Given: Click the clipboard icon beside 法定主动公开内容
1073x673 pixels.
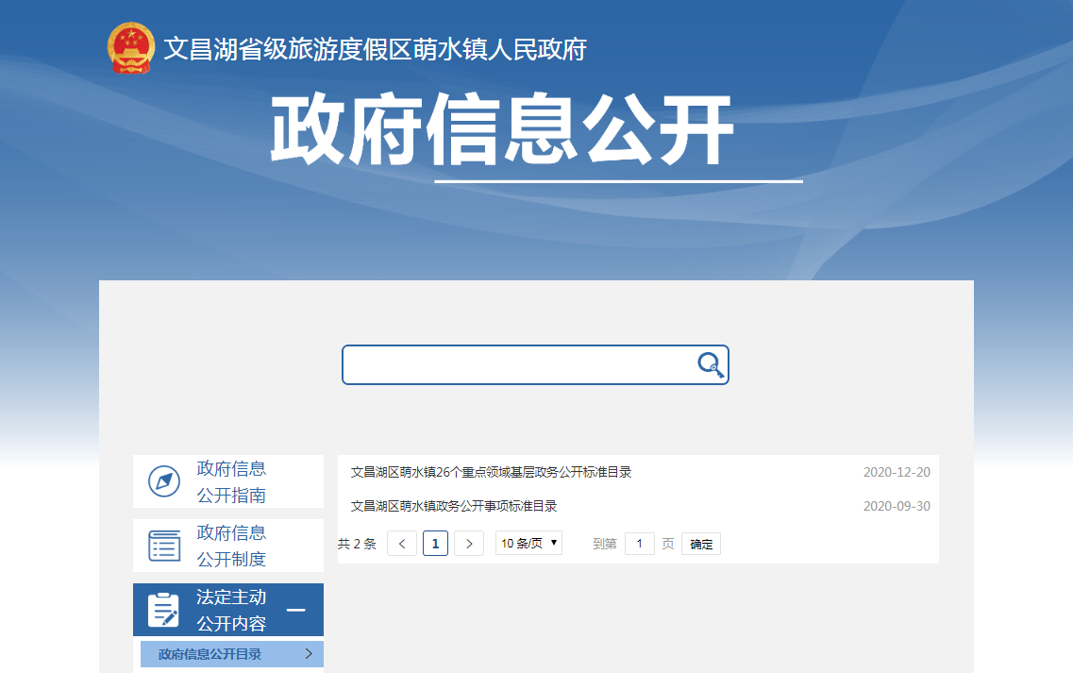Looking at the screenshot, I should (164, 610).
